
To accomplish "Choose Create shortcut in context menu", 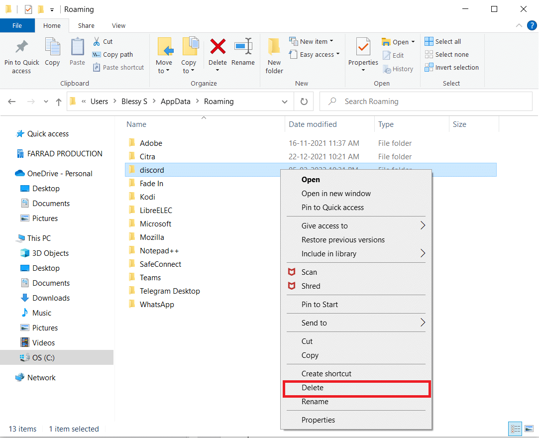I will pyautogui.click(x=356, y=374).
